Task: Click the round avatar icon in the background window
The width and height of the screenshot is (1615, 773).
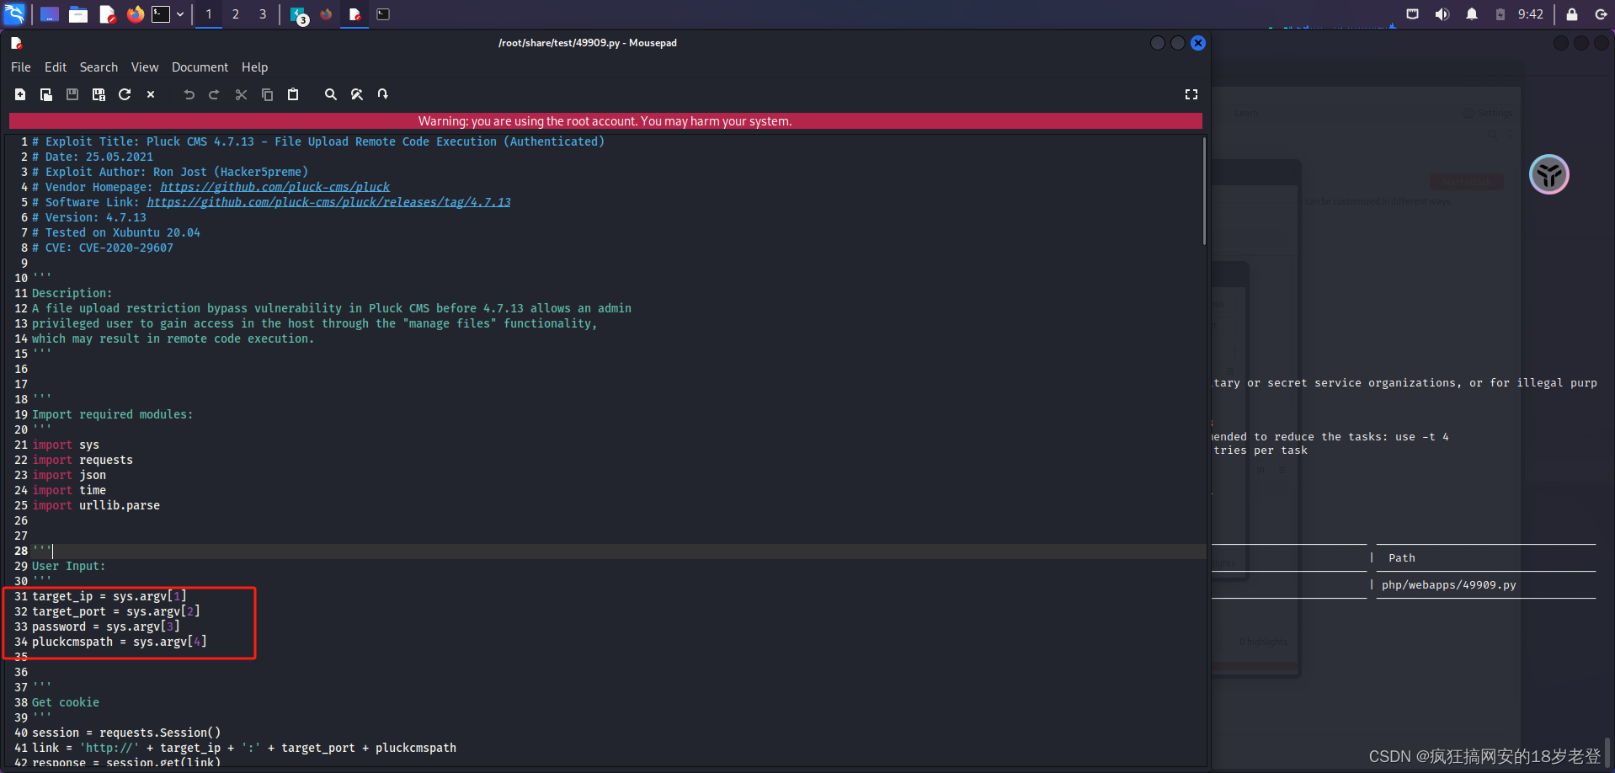Action: pyautogui.click(x=1549, y=174)
